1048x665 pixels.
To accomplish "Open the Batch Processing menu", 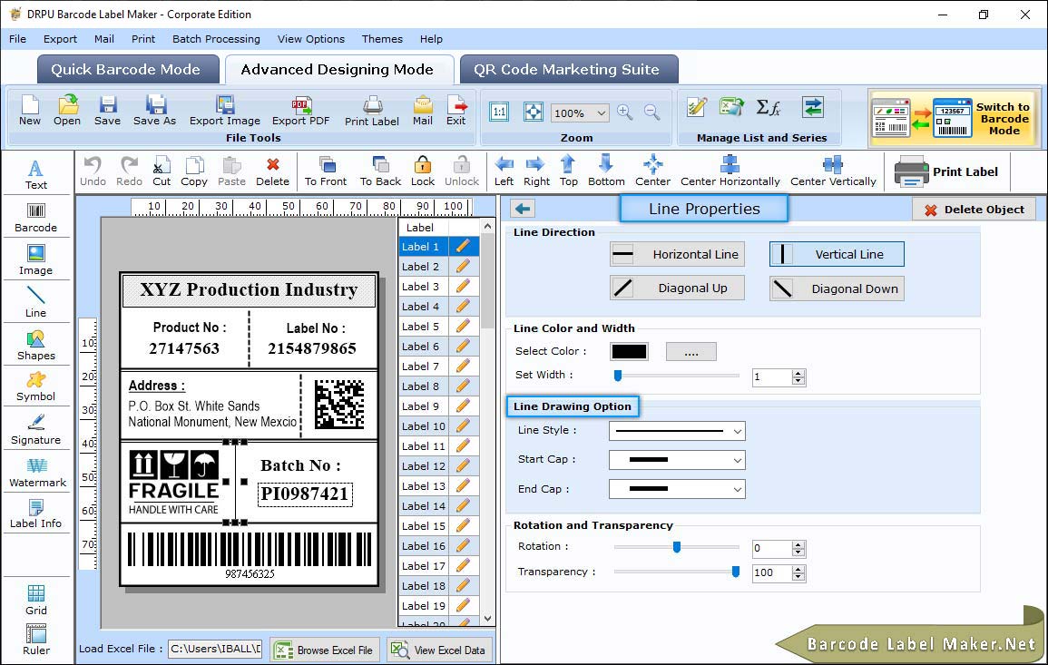I will click(216, 39).
